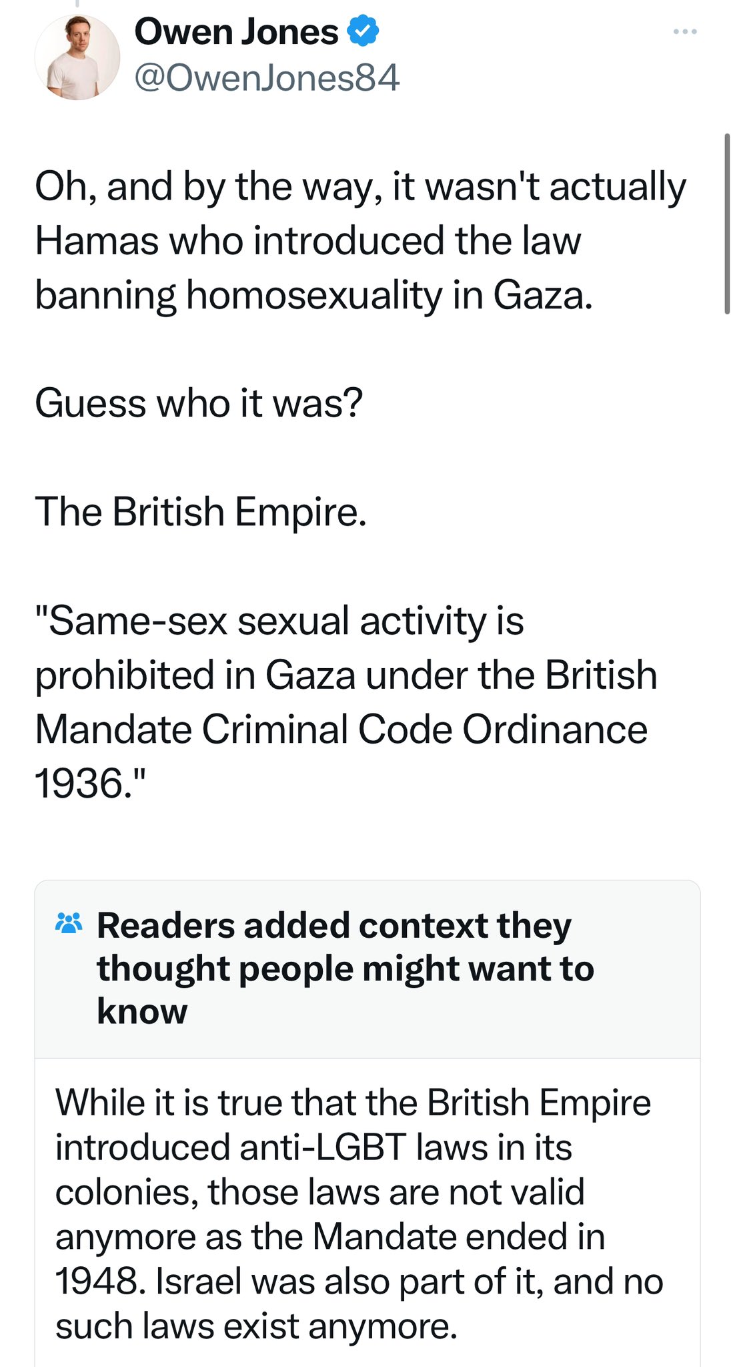Viewport: 735px width, 1367px height.
Task: Tap "The British Empire." line
Action: [201, 512]
